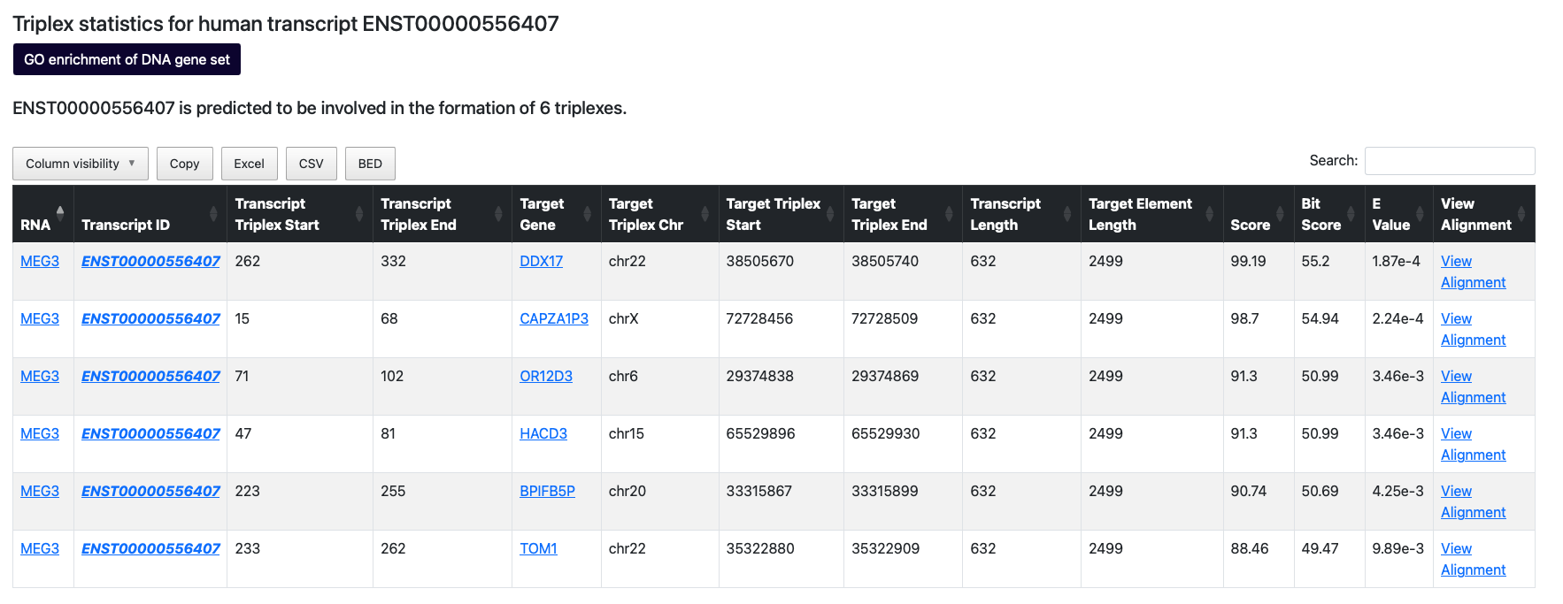
Task: View Alignment for the BPIFB5P row
Action: [1473, 501]
